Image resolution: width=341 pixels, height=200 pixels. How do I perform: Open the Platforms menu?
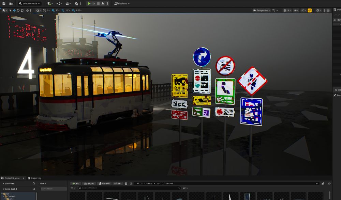pyautogui.click(x=122, y=3)
